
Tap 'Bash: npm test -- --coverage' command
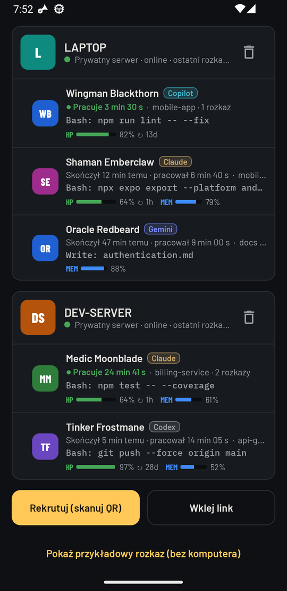click(140, 385)
